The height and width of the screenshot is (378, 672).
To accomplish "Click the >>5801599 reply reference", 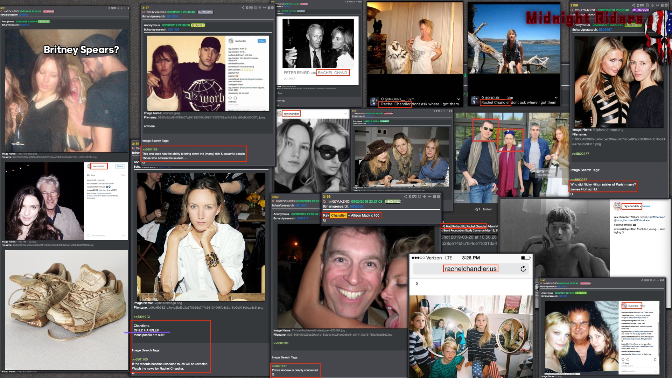I will click(281, 343).
